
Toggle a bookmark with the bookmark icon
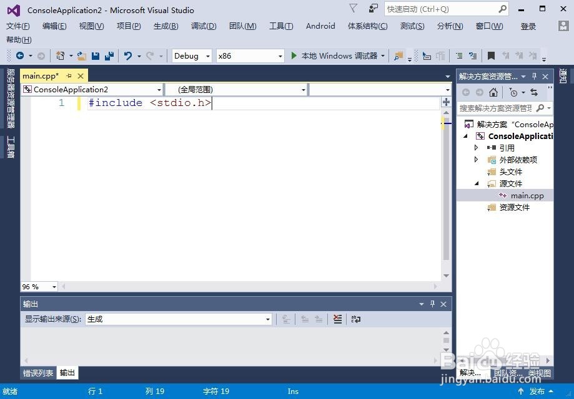(491, 56)
